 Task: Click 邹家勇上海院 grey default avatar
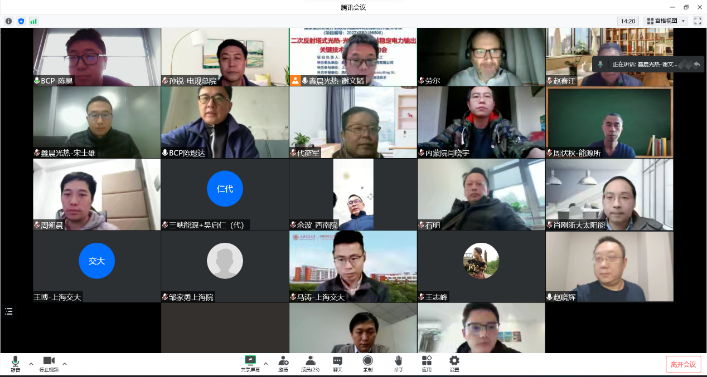pos(225,261)
